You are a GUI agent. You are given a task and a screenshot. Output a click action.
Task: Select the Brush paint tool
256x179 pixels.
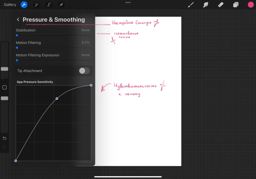tap(191, 5)
